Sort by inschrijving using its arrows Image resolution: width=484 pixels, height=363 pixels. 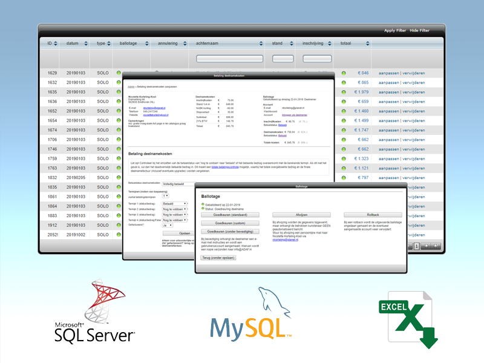pyautogui.click(x=329, y=44)
